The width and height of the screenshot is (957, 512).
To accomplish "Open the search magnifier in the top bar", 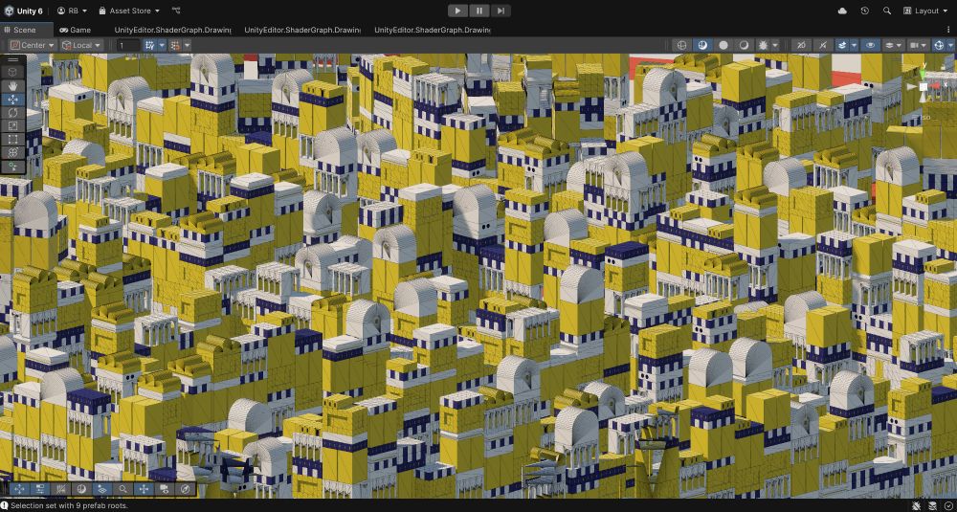I will (887, 11).
